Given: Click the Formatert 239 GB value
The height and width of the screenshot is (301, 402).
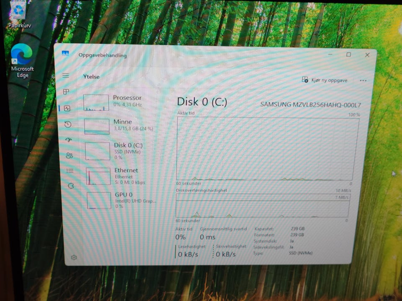Looking at the screenshot, I should point(297,235).
